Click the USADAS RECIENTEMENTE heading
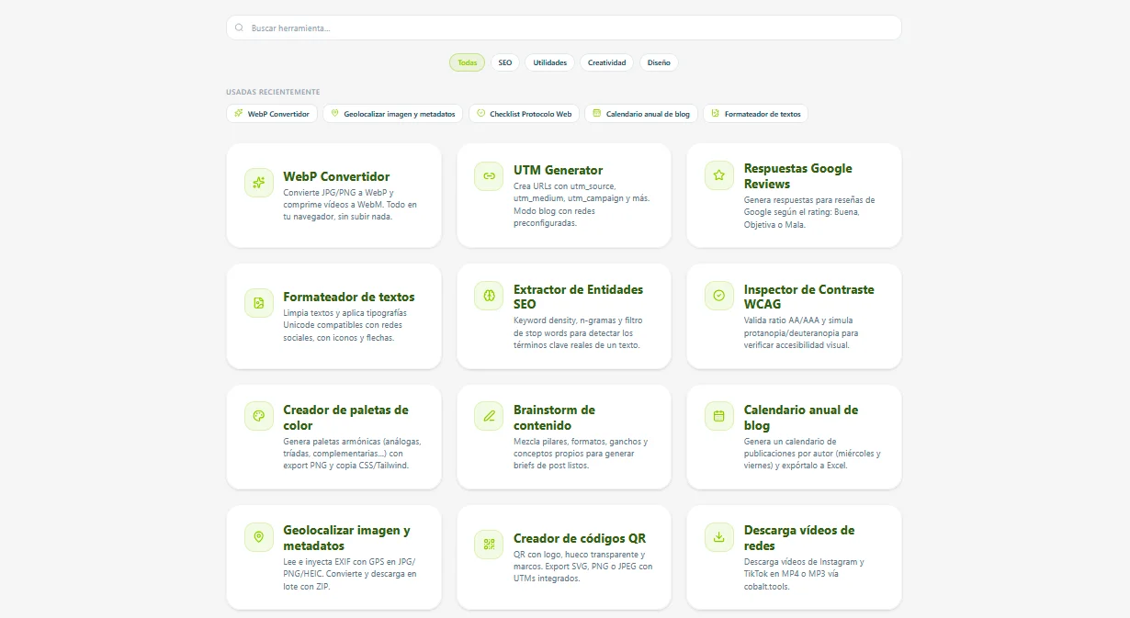 click(273, 92)
